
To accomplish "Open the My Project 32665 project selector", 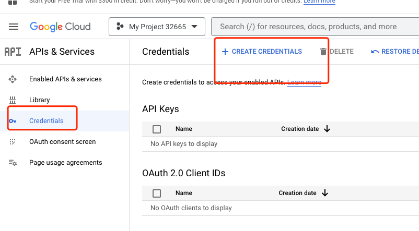I will (x=156, y=27).
